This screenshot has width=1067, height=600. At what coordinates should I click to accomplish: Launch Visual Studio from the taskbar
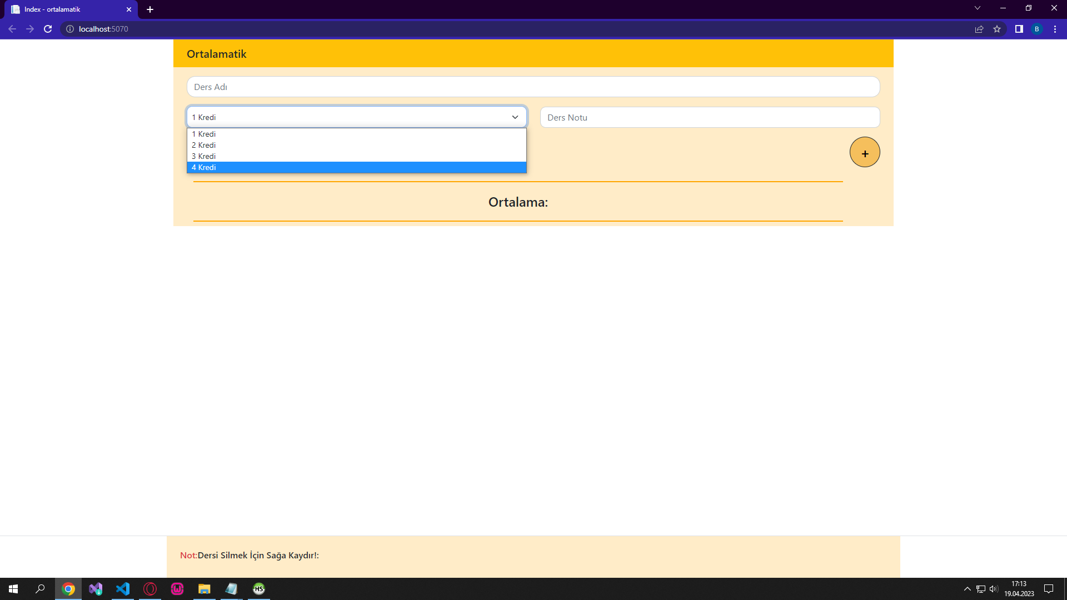click(96, 589)
